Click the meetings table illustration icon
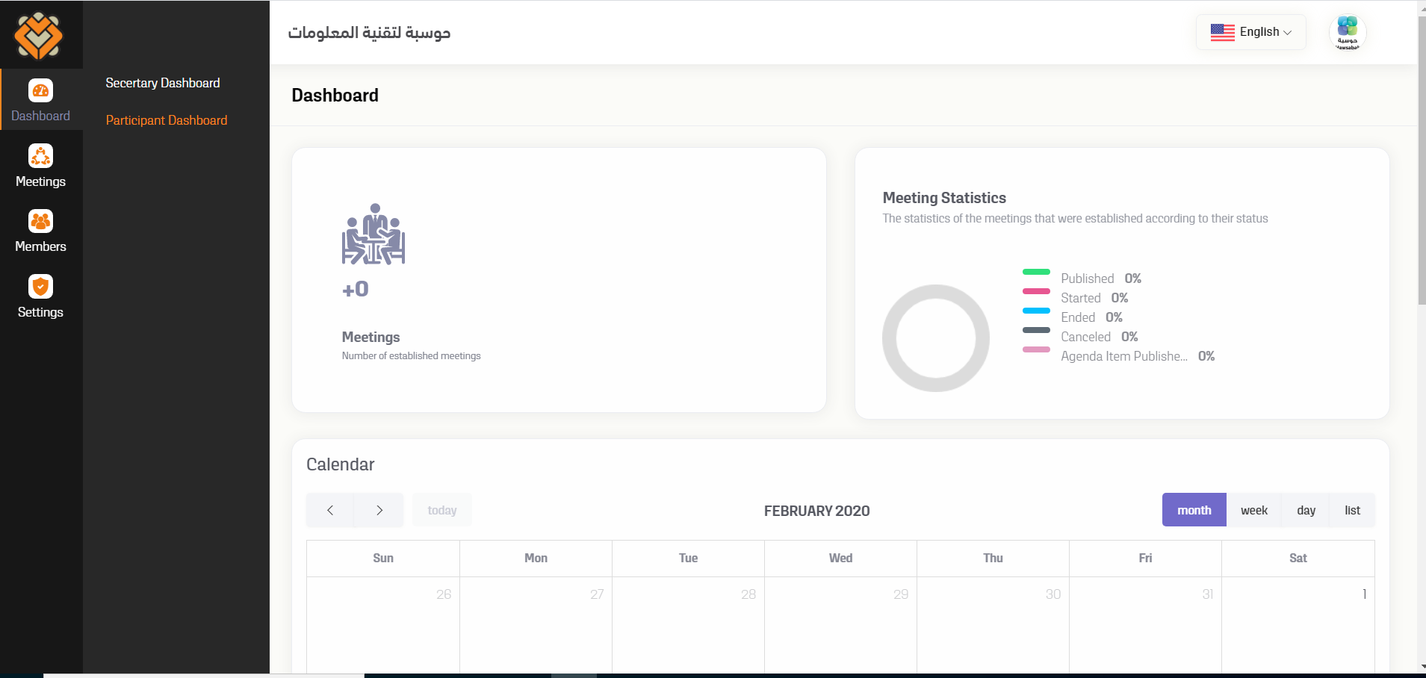This screenshot has height=678, width=1426. 373,234
